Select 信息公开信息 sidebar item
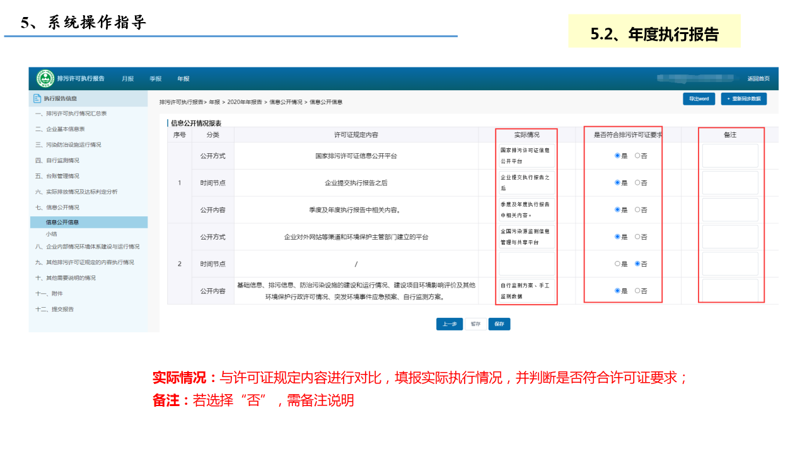The width and height of the screenshot is (807, 454). pos(62,223)
